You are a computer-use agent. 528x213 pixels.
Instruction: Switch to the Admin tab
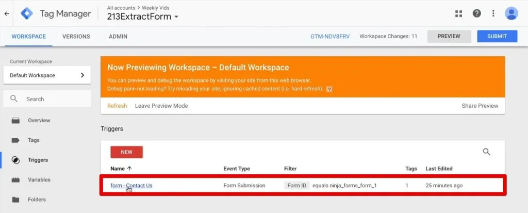[118, 37]
